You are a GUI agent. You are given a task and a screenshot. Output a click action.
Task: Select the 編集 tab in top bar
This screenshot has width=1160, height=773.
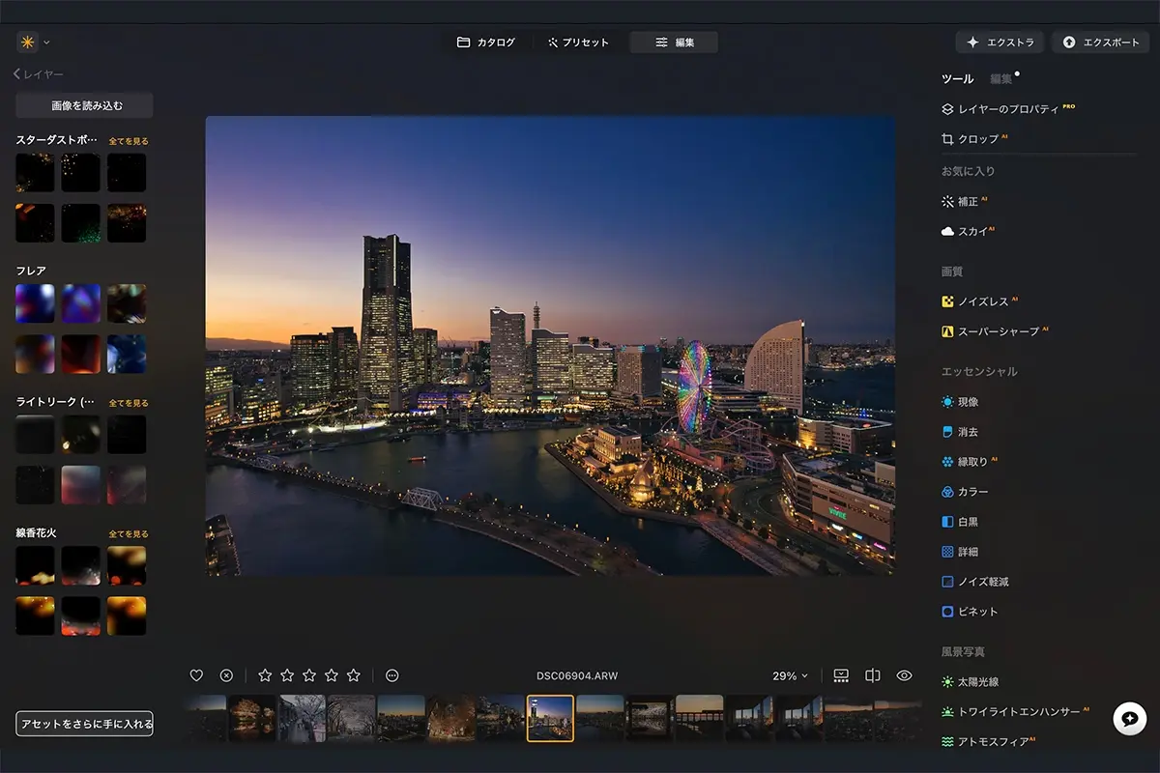674,43
